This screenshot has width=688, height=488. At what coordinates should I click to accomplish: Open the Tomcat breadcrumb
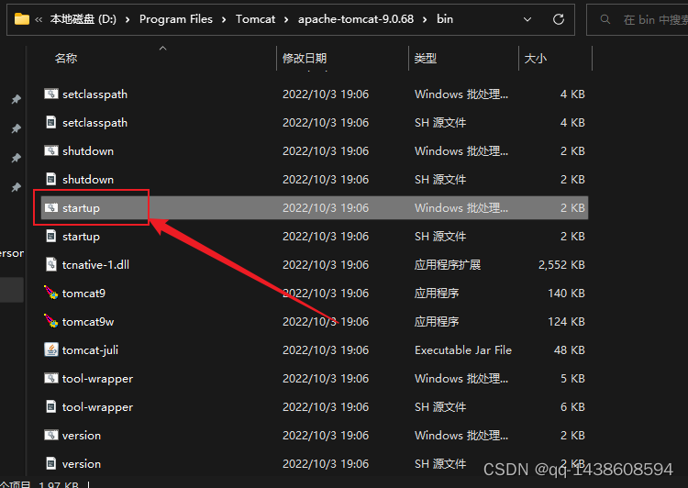click(x=255, y=19)
